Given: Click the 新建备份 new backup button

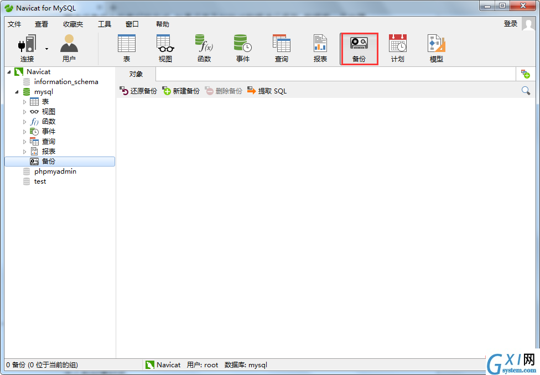Looking at the screenshot, I should click(181, 91).
